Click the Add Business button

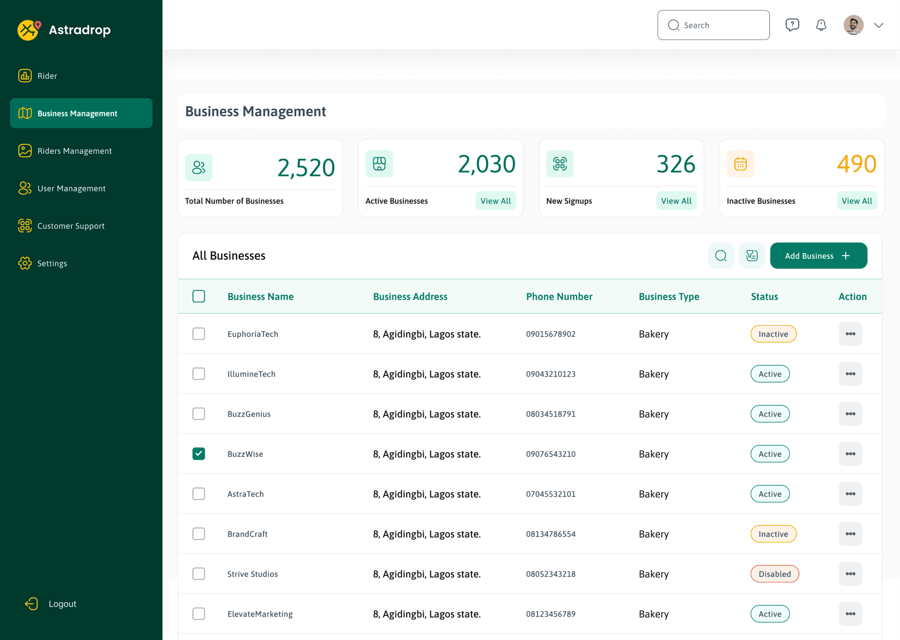818,256
